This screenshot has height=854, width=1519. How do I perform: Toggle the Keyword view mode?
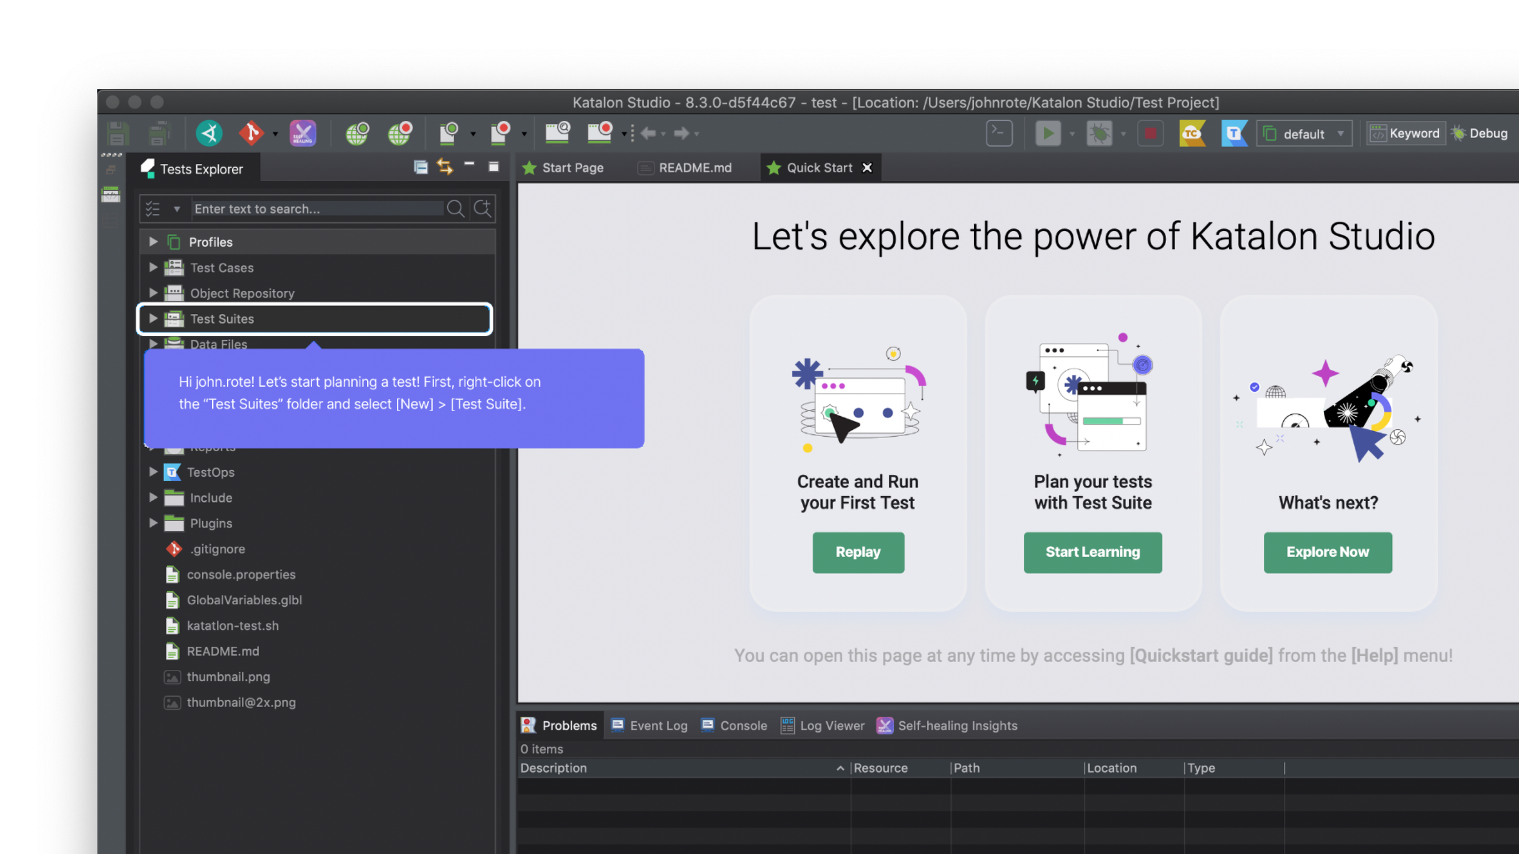tap(1405, 134)
